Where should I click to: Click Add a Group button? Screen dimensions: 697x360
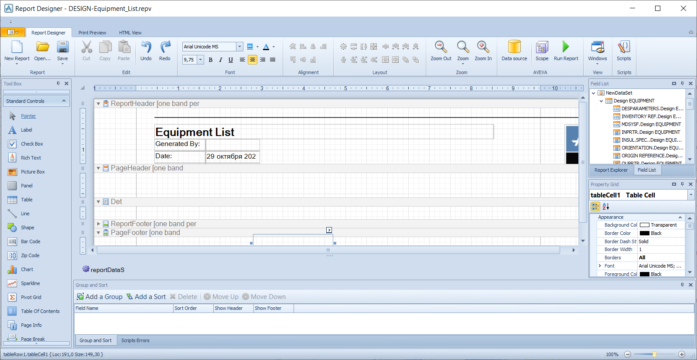point(100,297)
